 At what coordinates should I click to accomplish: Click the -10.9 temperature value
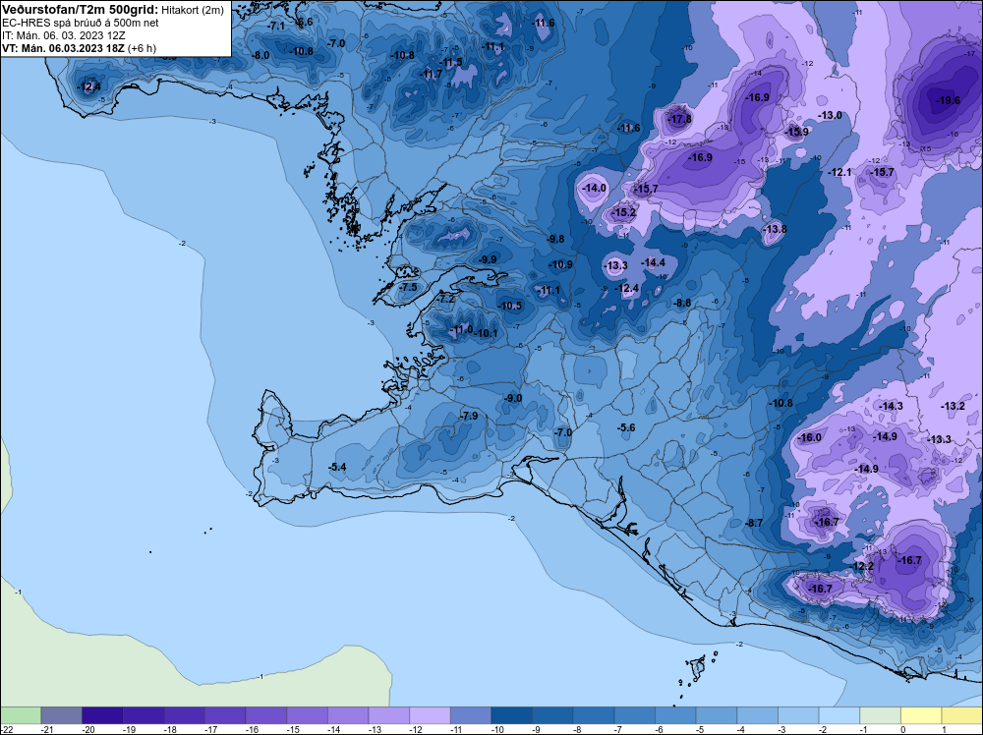click(x=560, y=265)
